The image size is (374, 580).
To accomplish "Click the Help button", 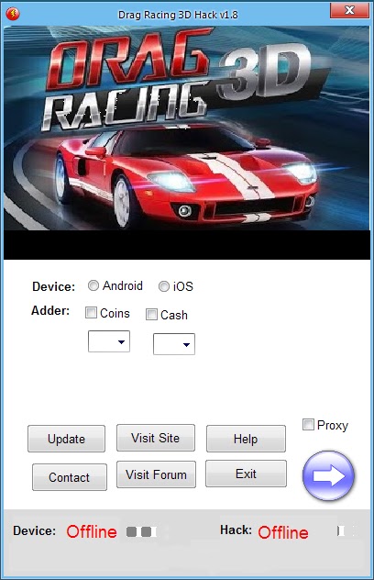I will pyautogui.click(x=246, y=439).
